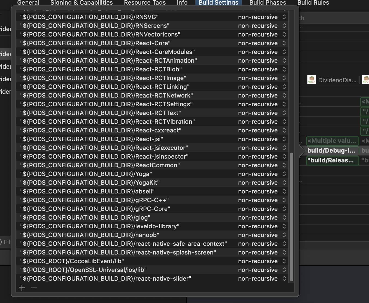Select the React-RCTNetwork path entry

107,95
